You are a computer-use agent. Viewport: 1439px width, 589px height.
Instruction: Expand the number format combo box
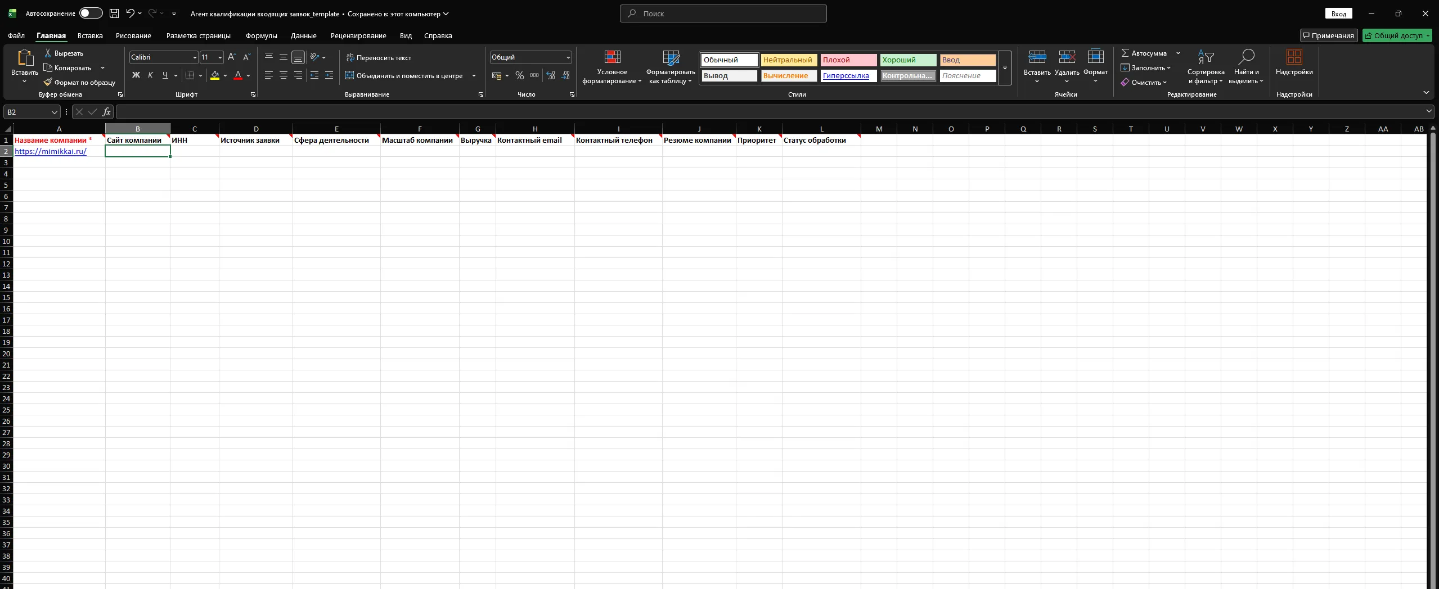point(568,57)
